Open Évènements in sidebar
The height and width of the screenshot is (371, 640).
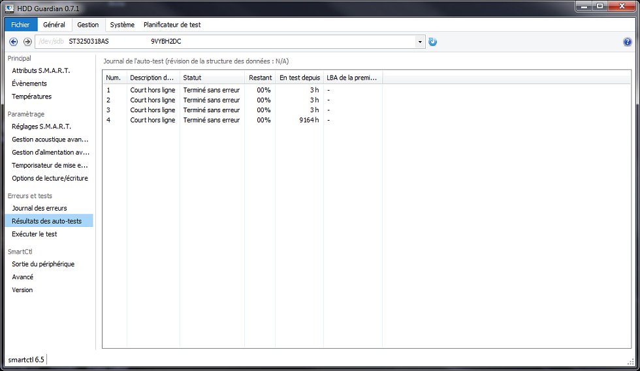click(x=29, y=83)
